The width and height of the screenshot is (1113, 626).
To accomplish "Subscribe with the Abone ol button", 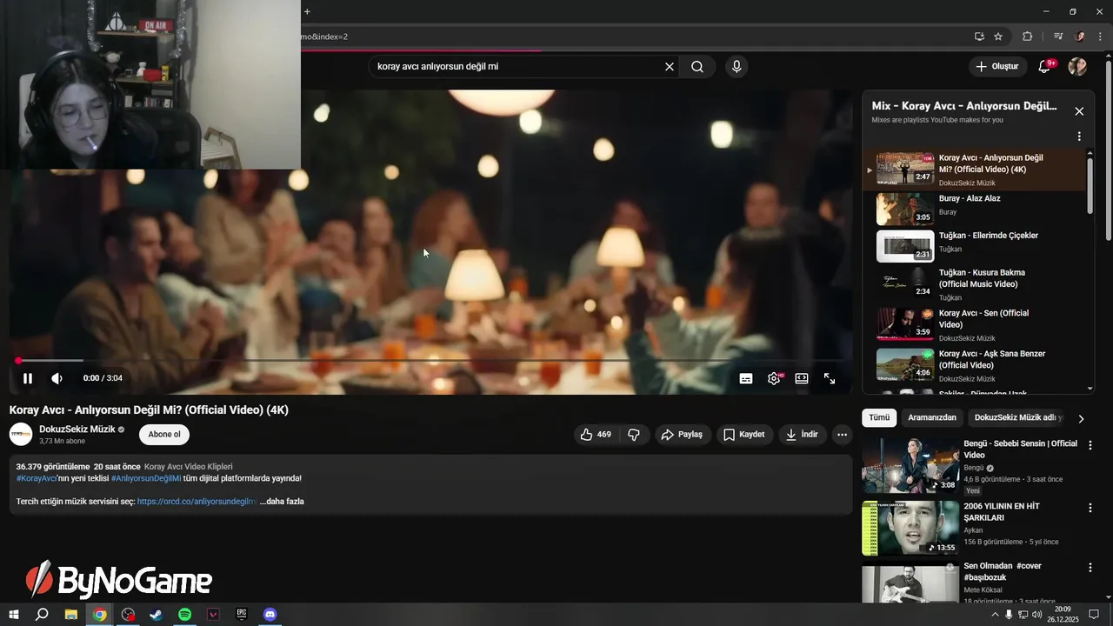I will [x=164, y=435].
